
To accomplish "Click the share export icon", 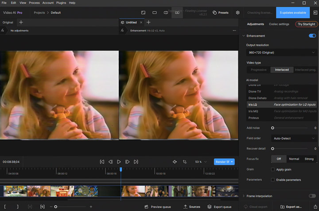I will point(315,207).
